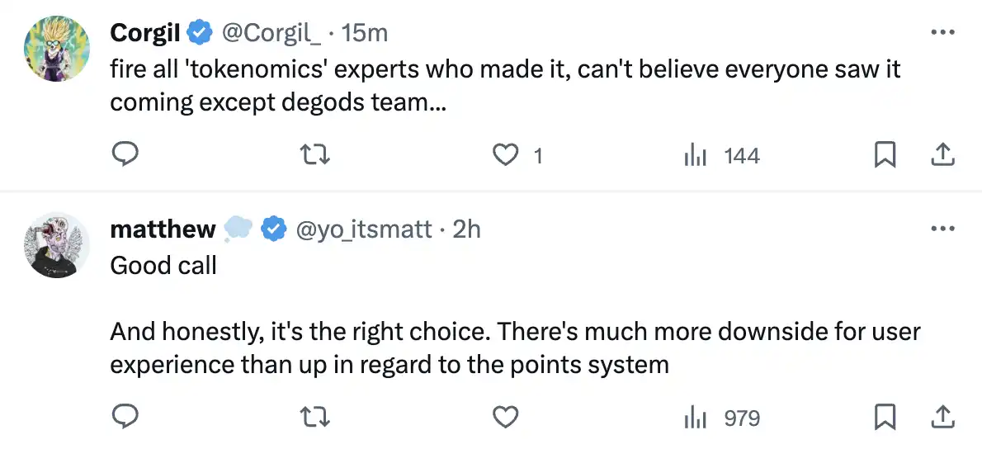
Task: Open Corgil's profile avatar
Action: (x=56, y=48)
